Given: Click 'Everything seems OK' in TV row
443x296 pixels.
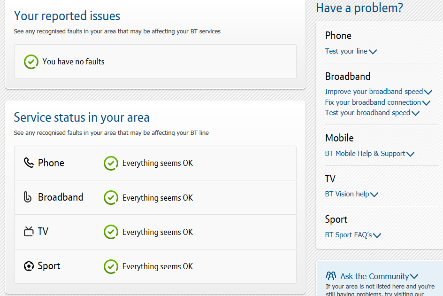Looking at the screenshot, I should click(x=158, y=232).
